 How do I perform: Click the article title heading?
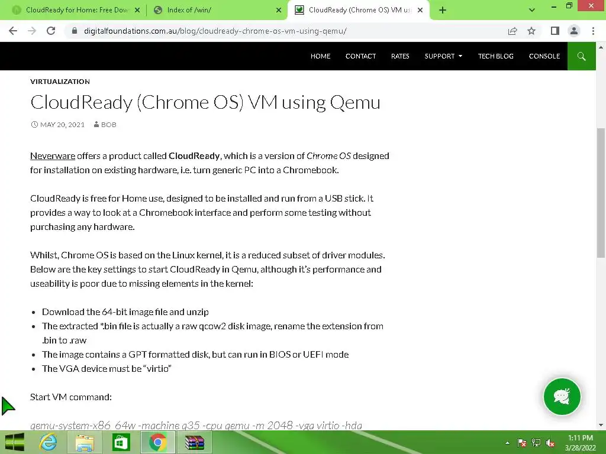(x=205, y=103)
